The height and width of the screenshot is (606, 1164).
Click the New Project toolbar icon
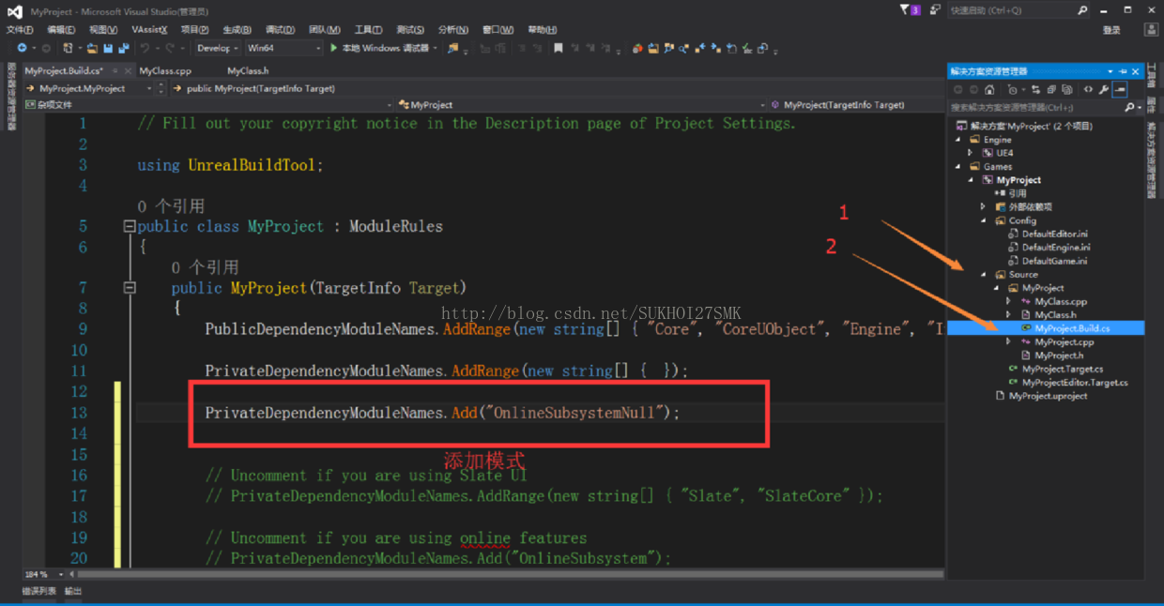[x=68, y=47]
